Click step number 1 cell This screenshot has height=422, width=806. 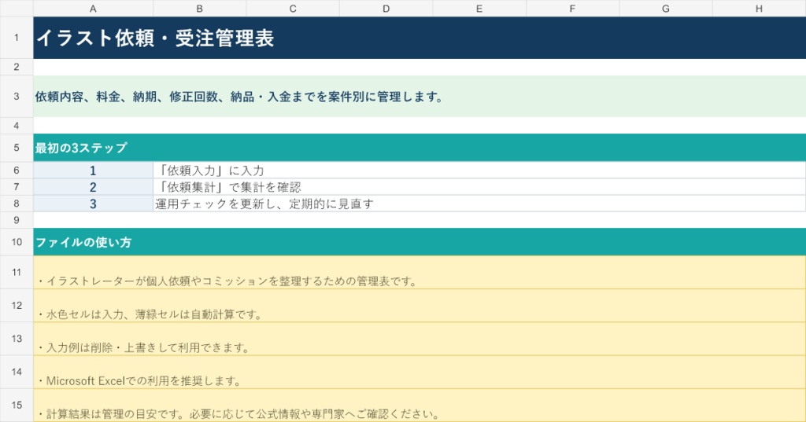point(93,171)
